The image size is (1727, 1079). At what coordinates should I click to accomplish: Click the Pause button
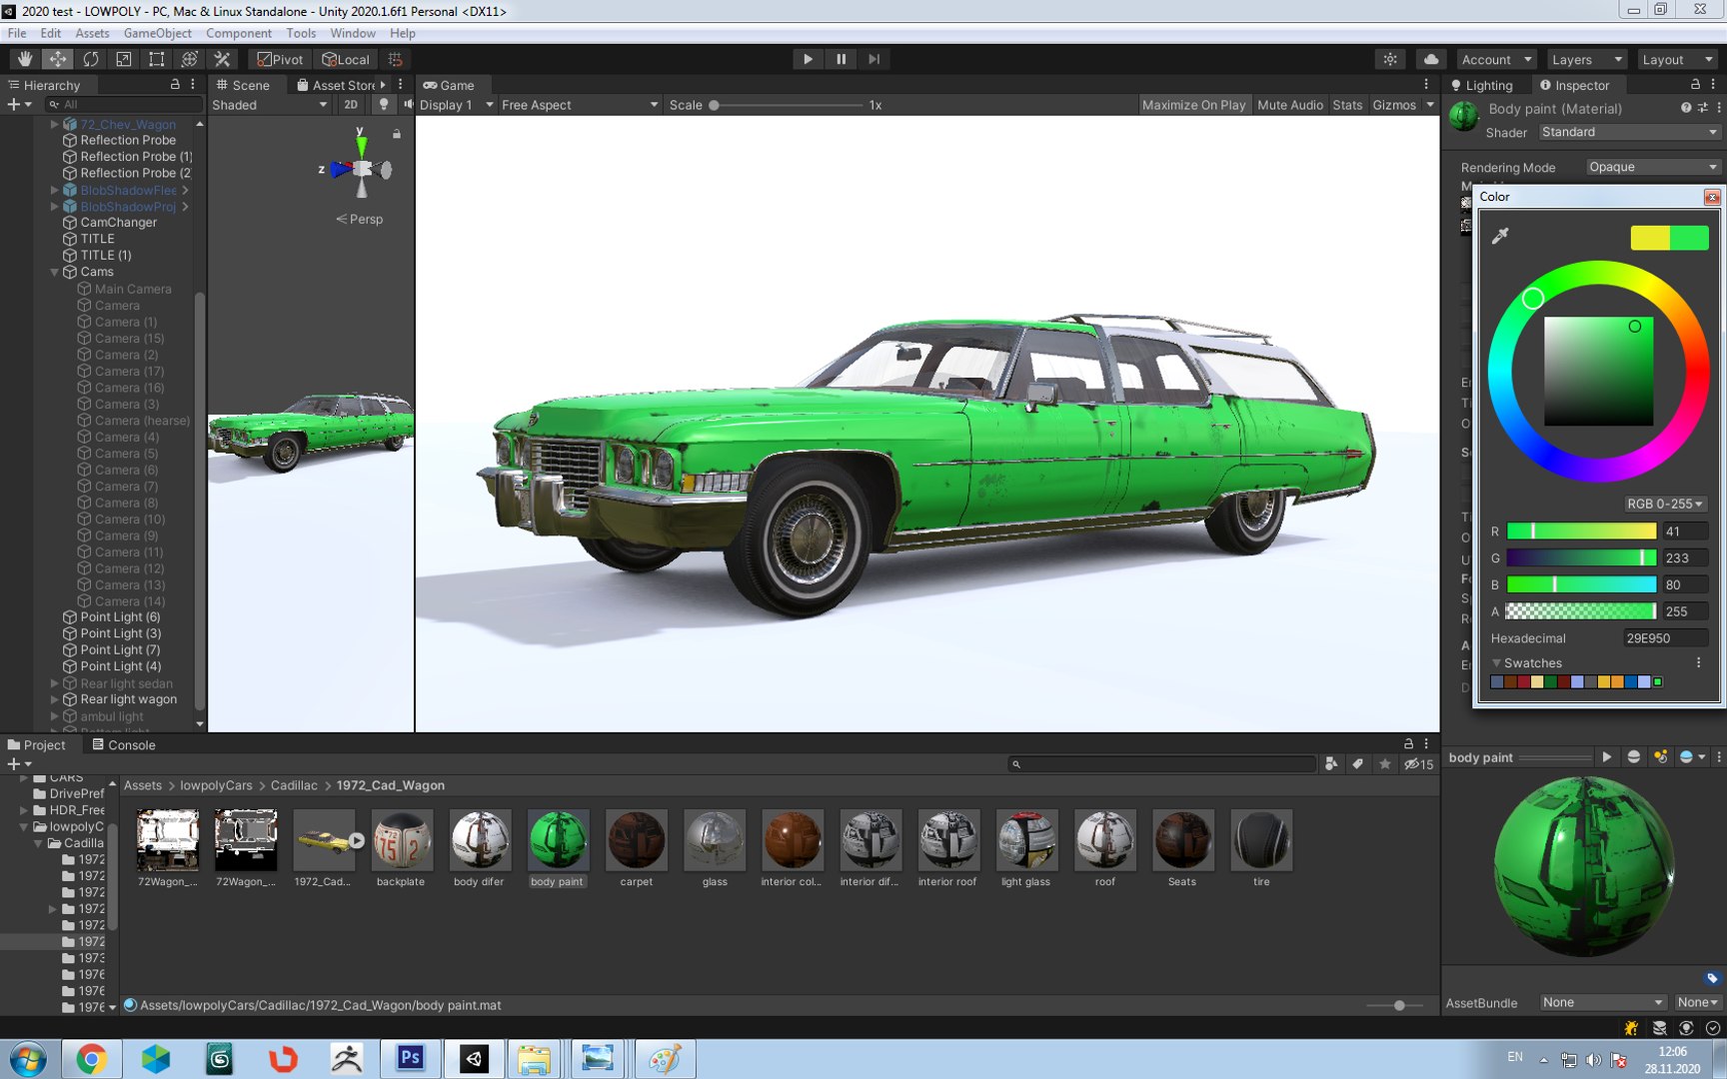click(x=841, y=59)
